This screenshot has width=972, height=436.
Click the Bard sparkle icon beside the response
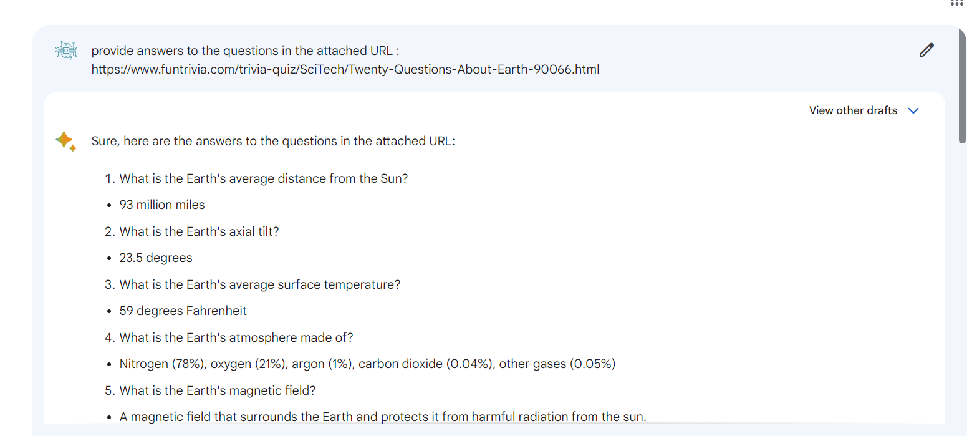[x=65, y=140]
